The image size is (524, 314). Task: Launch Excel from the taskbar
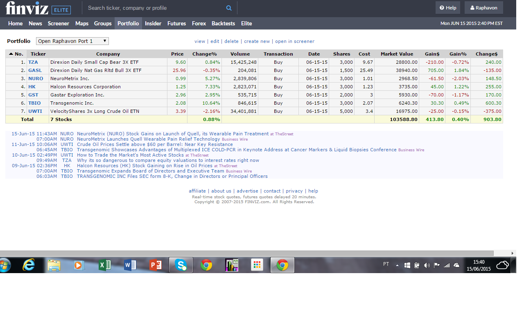pos(105,265)
